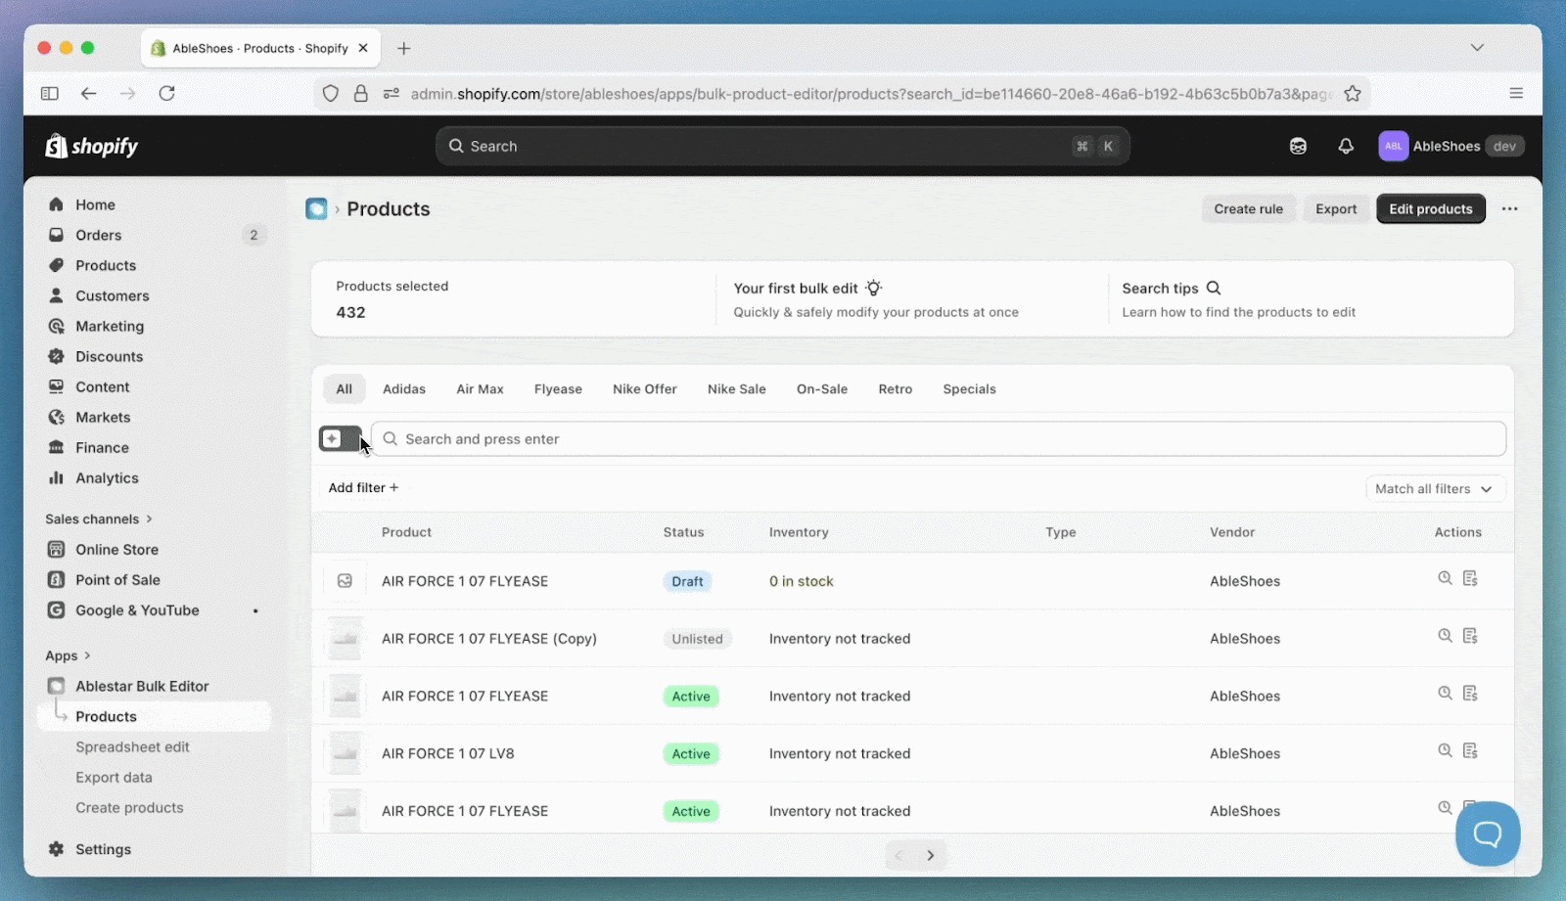This screenshot has height=901, width=1566.
Task: Click the shield icon in the address bar
Action: pyautogui.click(x=331, y=93)
